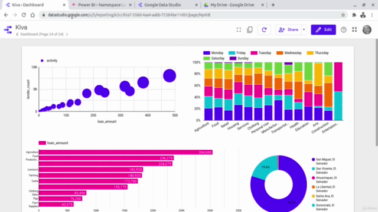Select Thursday legend color swatch
The width and height of the screenshot is (378, 212).
pyautogui.click(x=310, y=53)
